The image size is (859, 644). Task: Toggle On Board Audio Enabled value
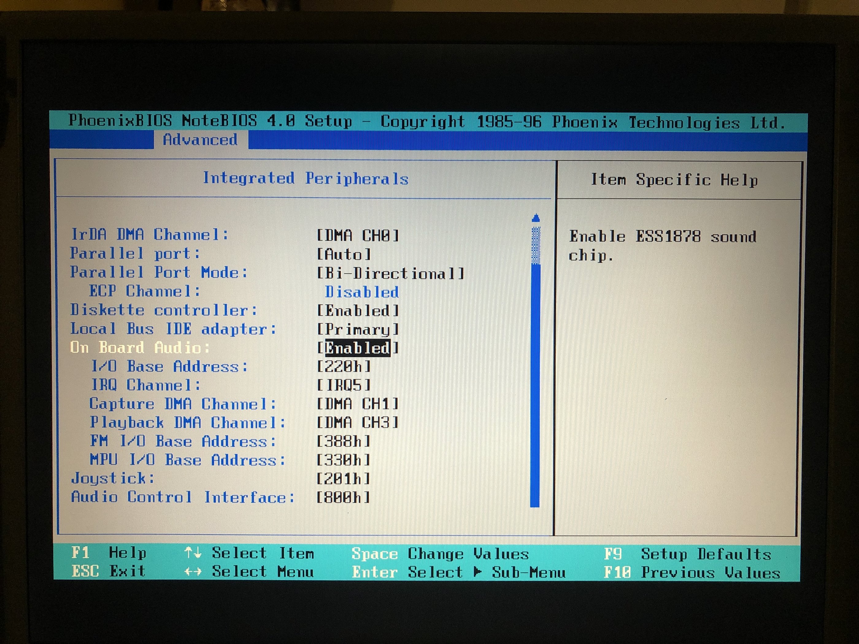(x=357, y=348)
